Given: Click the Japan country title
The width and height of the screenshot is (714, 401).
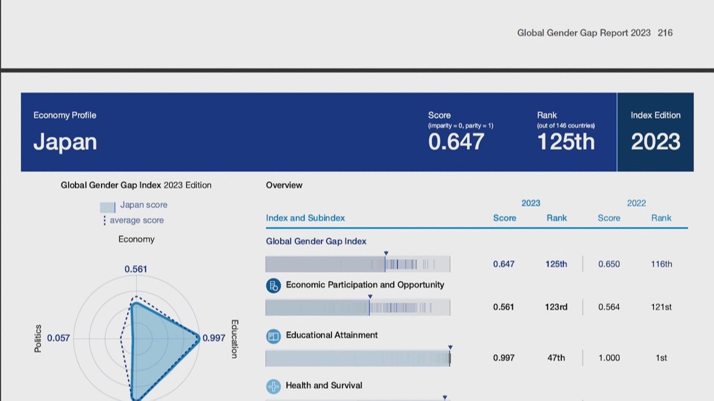Looking at the screenshot, I should (x=65, y=142).
